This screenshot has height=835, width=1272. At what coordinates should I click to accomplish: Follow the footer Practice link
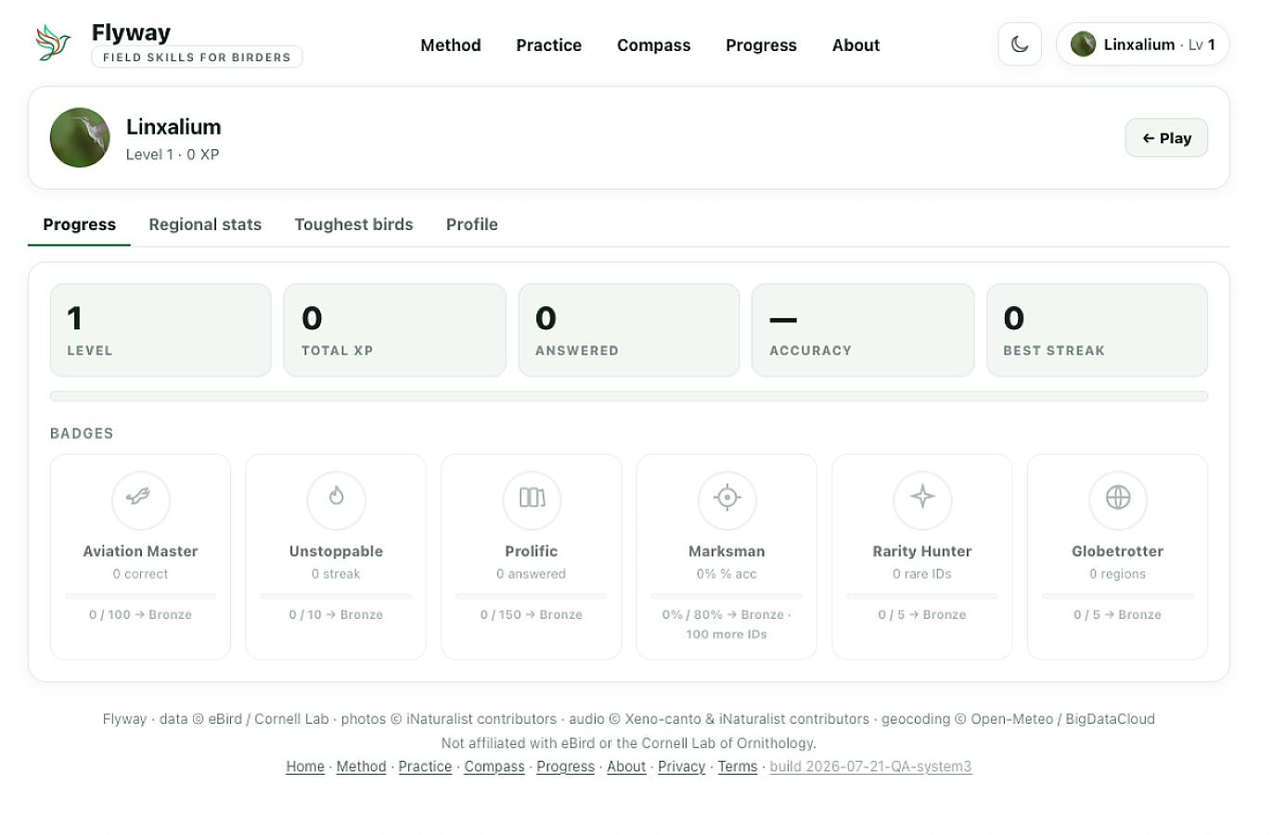[425, 766]
